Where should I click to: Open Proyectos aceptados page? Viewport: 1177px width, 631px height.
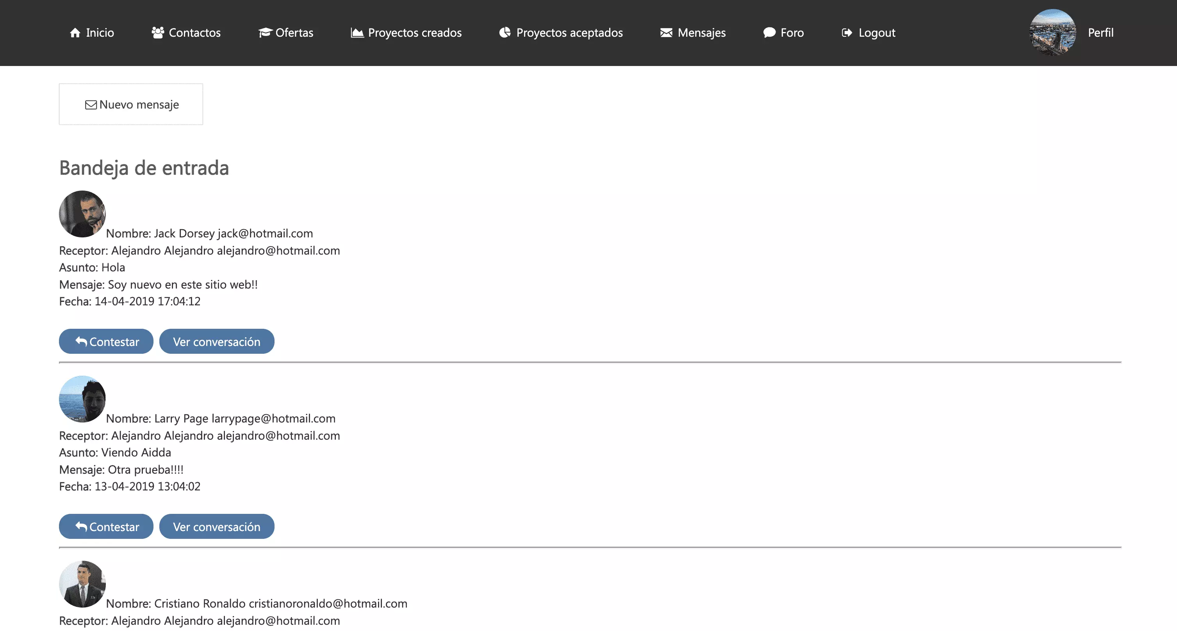[561, 32]
